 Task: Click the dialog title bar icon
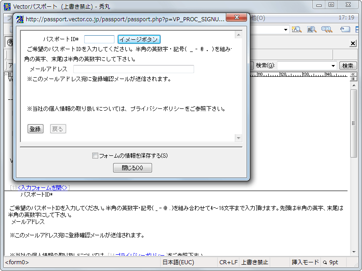(x=20, y=19)
